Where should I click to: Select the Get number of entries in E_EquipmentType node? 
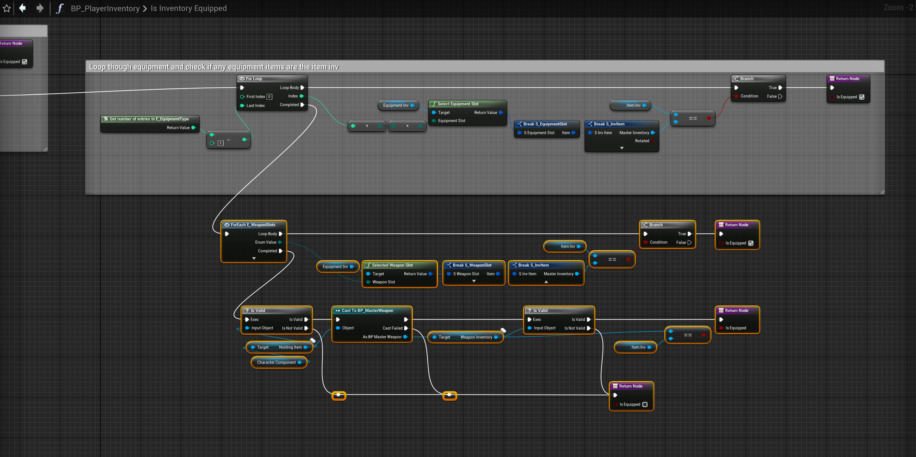click(x=149, y=119)
